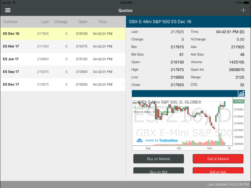The image size is (251, 188).
Task: Click the Range value 2125
Action: tap(240, 77)
